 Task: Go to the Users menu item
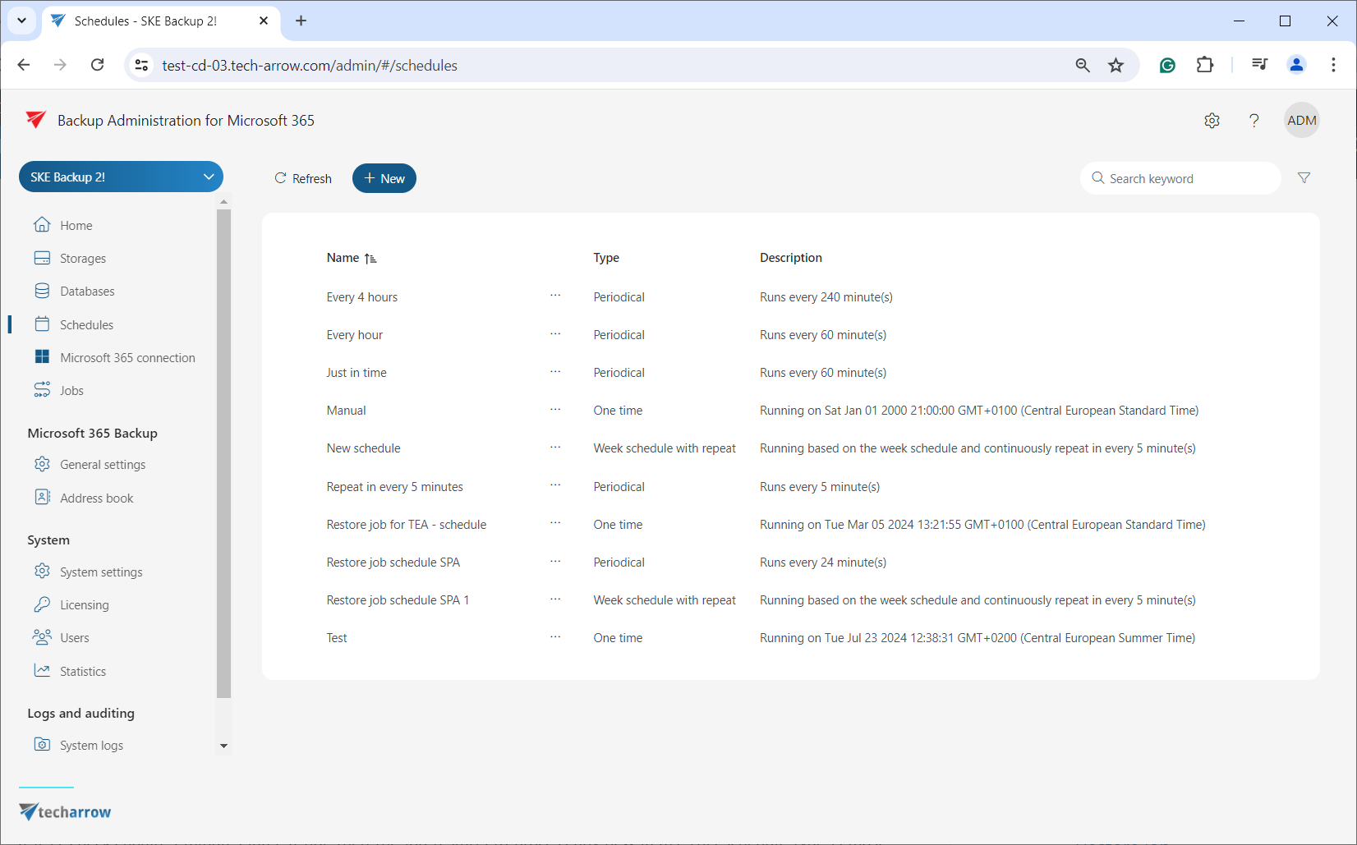point(74,638)
